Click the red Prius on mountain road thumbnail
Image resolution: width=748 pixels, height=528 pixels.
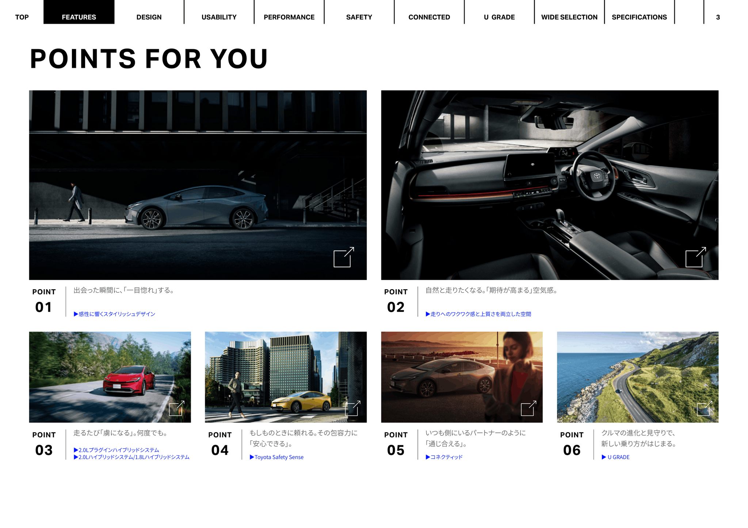point(110,377)
